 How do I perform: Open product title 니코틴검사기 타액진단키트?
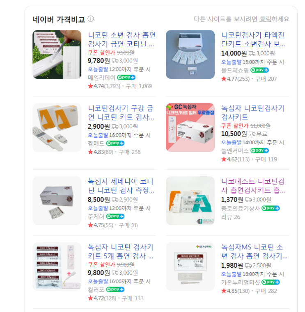click(253, 39)
